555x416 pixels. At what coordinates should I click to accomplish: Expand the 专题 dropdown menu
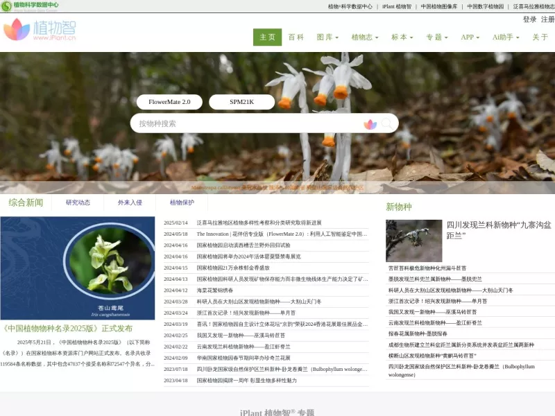click(437, 37)
